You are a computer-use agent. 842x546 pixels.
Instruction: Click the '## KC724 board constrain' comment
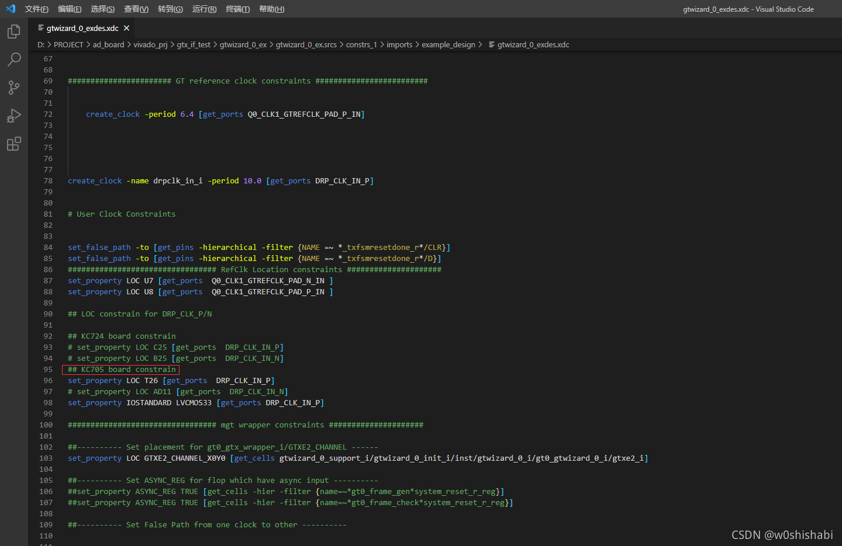[122, 336]
